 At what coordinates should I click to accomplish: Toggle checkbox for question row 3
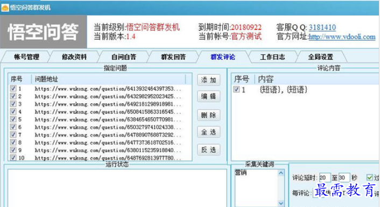(x=13, y=104)
